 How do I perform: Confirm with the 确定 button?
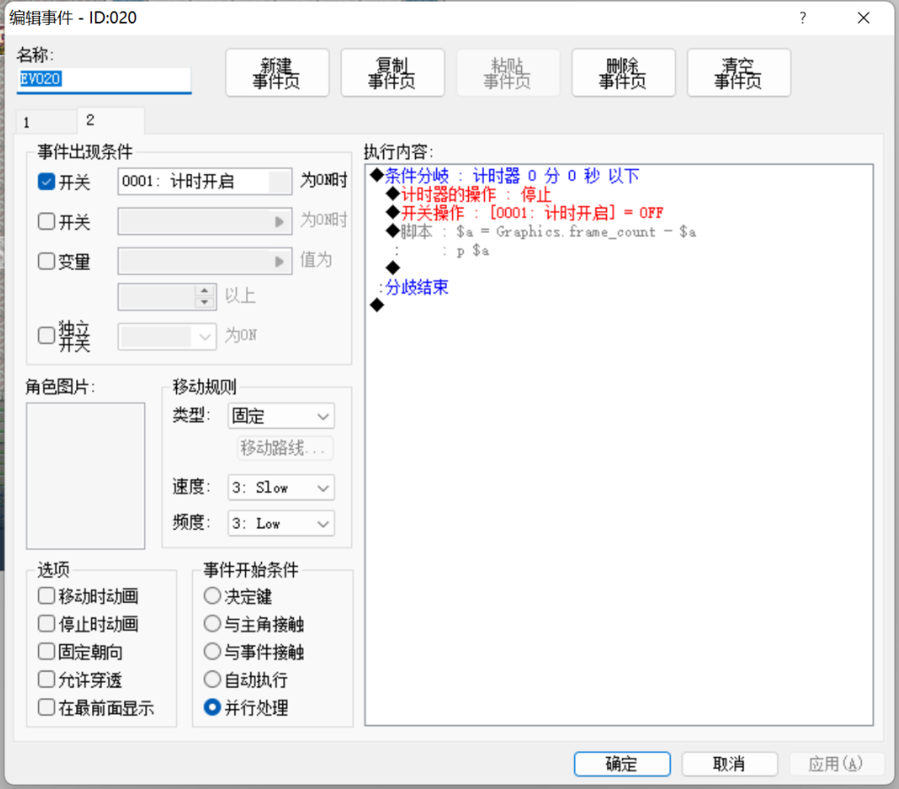click(x=622, y=763)
